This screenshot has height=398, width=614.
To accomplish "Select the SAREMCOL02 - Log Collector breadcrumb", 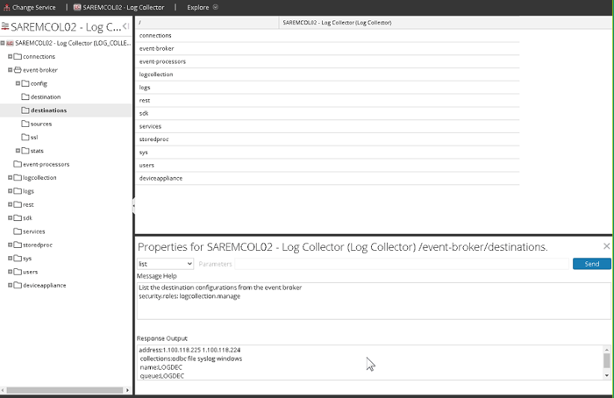I will point(119,7).
